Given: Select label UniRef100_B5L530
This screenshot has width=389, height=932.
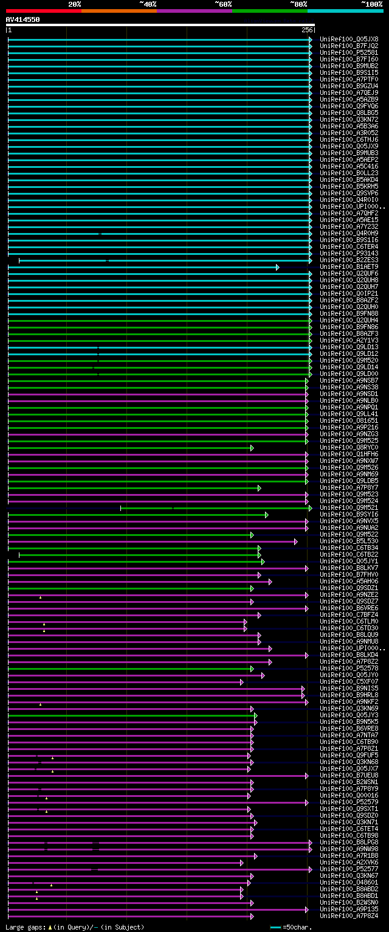Looking at the screenshot, I should pyautogui.click(x=349, y=541).
